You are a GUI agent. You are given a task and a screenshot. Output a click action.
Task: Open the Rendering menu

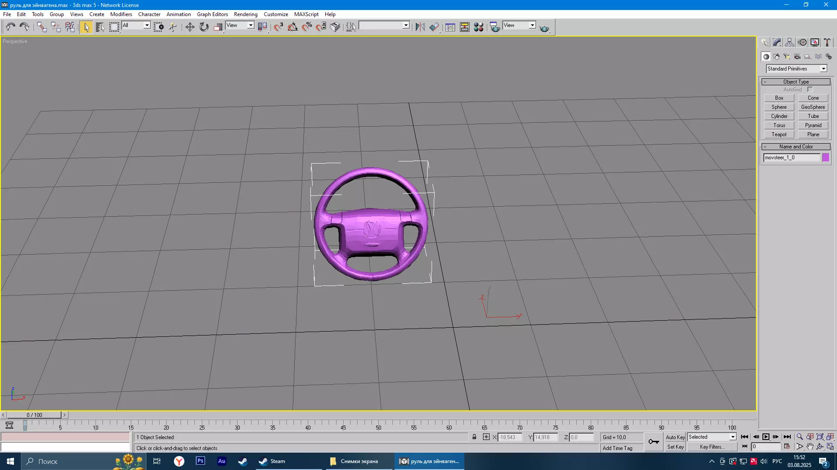pos(245,14)
